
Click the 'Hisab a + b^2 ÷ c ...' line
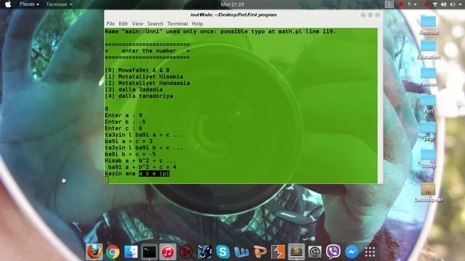click(x=140, y=161)
